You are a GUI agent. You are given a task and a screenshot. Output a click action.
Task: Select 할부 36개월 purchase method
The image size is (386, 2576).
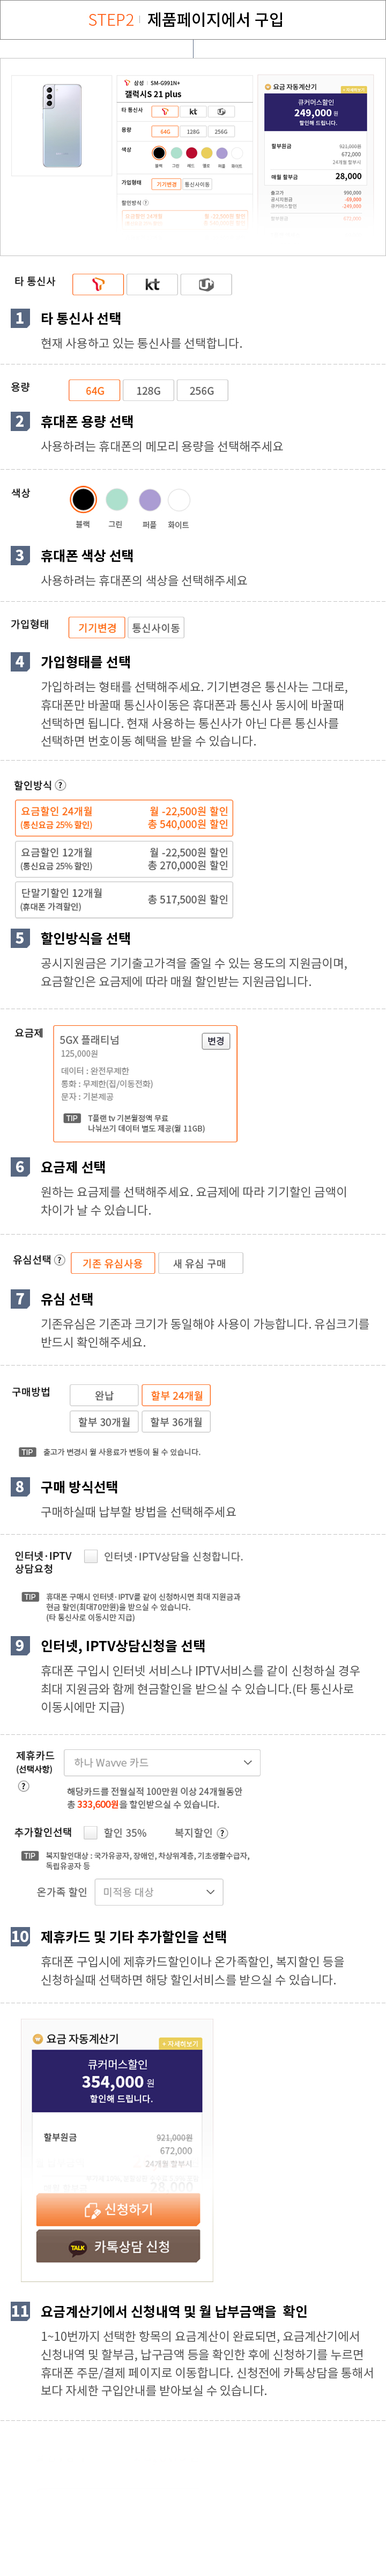point(176,1422)
